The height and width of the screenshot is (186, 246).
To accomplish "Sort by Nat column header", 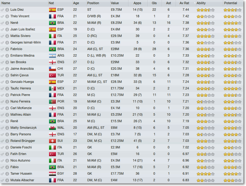I will pos(60,3).
